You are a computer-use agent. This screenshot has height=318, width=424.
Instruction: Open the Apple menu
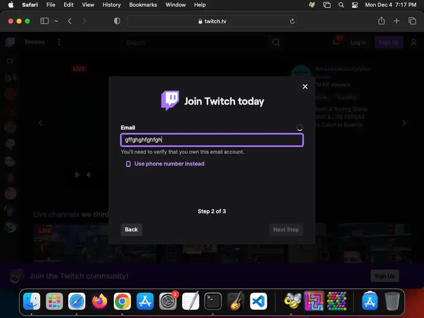[x=11, y=5]
